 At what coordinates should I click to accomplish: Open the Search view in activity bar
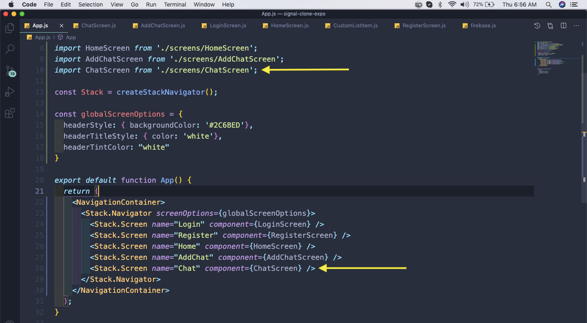click(x=9, y=49)
